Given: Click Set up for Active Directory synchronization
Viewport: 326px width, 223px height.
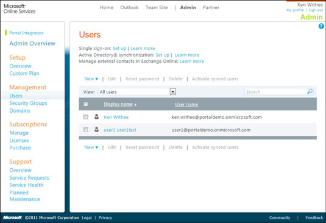Looking at the screenshot, I should [x=162, y=55].
